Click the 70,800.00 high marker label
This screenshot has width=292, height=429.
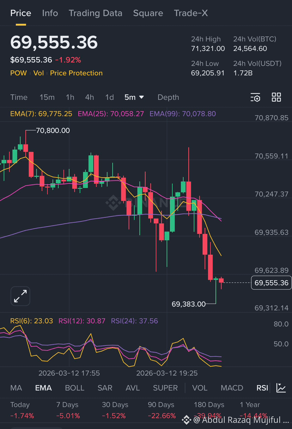[53, 130]
